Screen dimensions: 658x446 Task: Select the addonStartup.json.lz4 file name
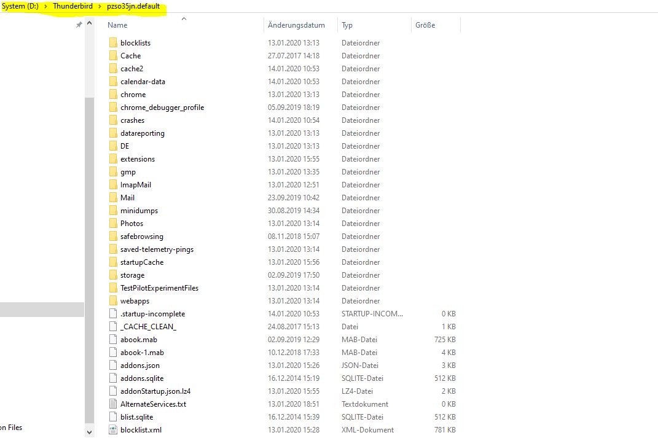[155, 391]
